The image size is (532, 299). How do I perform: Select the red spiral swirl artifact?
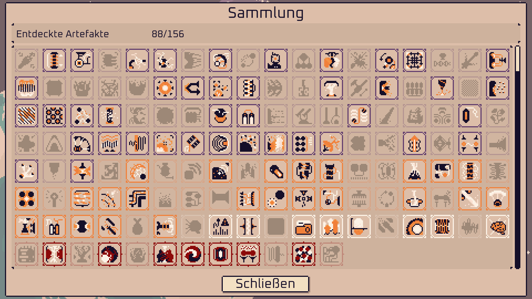click(193, 254)
